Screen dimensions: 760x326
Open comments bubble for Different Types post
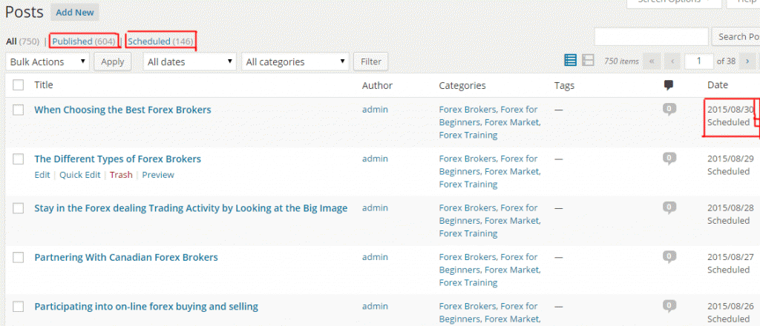[669, 159]
